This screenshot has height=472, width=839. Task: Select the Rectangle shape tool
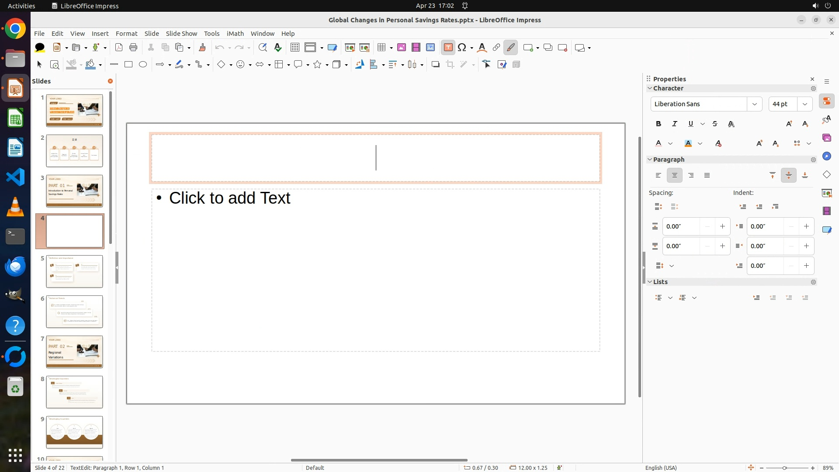pos(128,65)
